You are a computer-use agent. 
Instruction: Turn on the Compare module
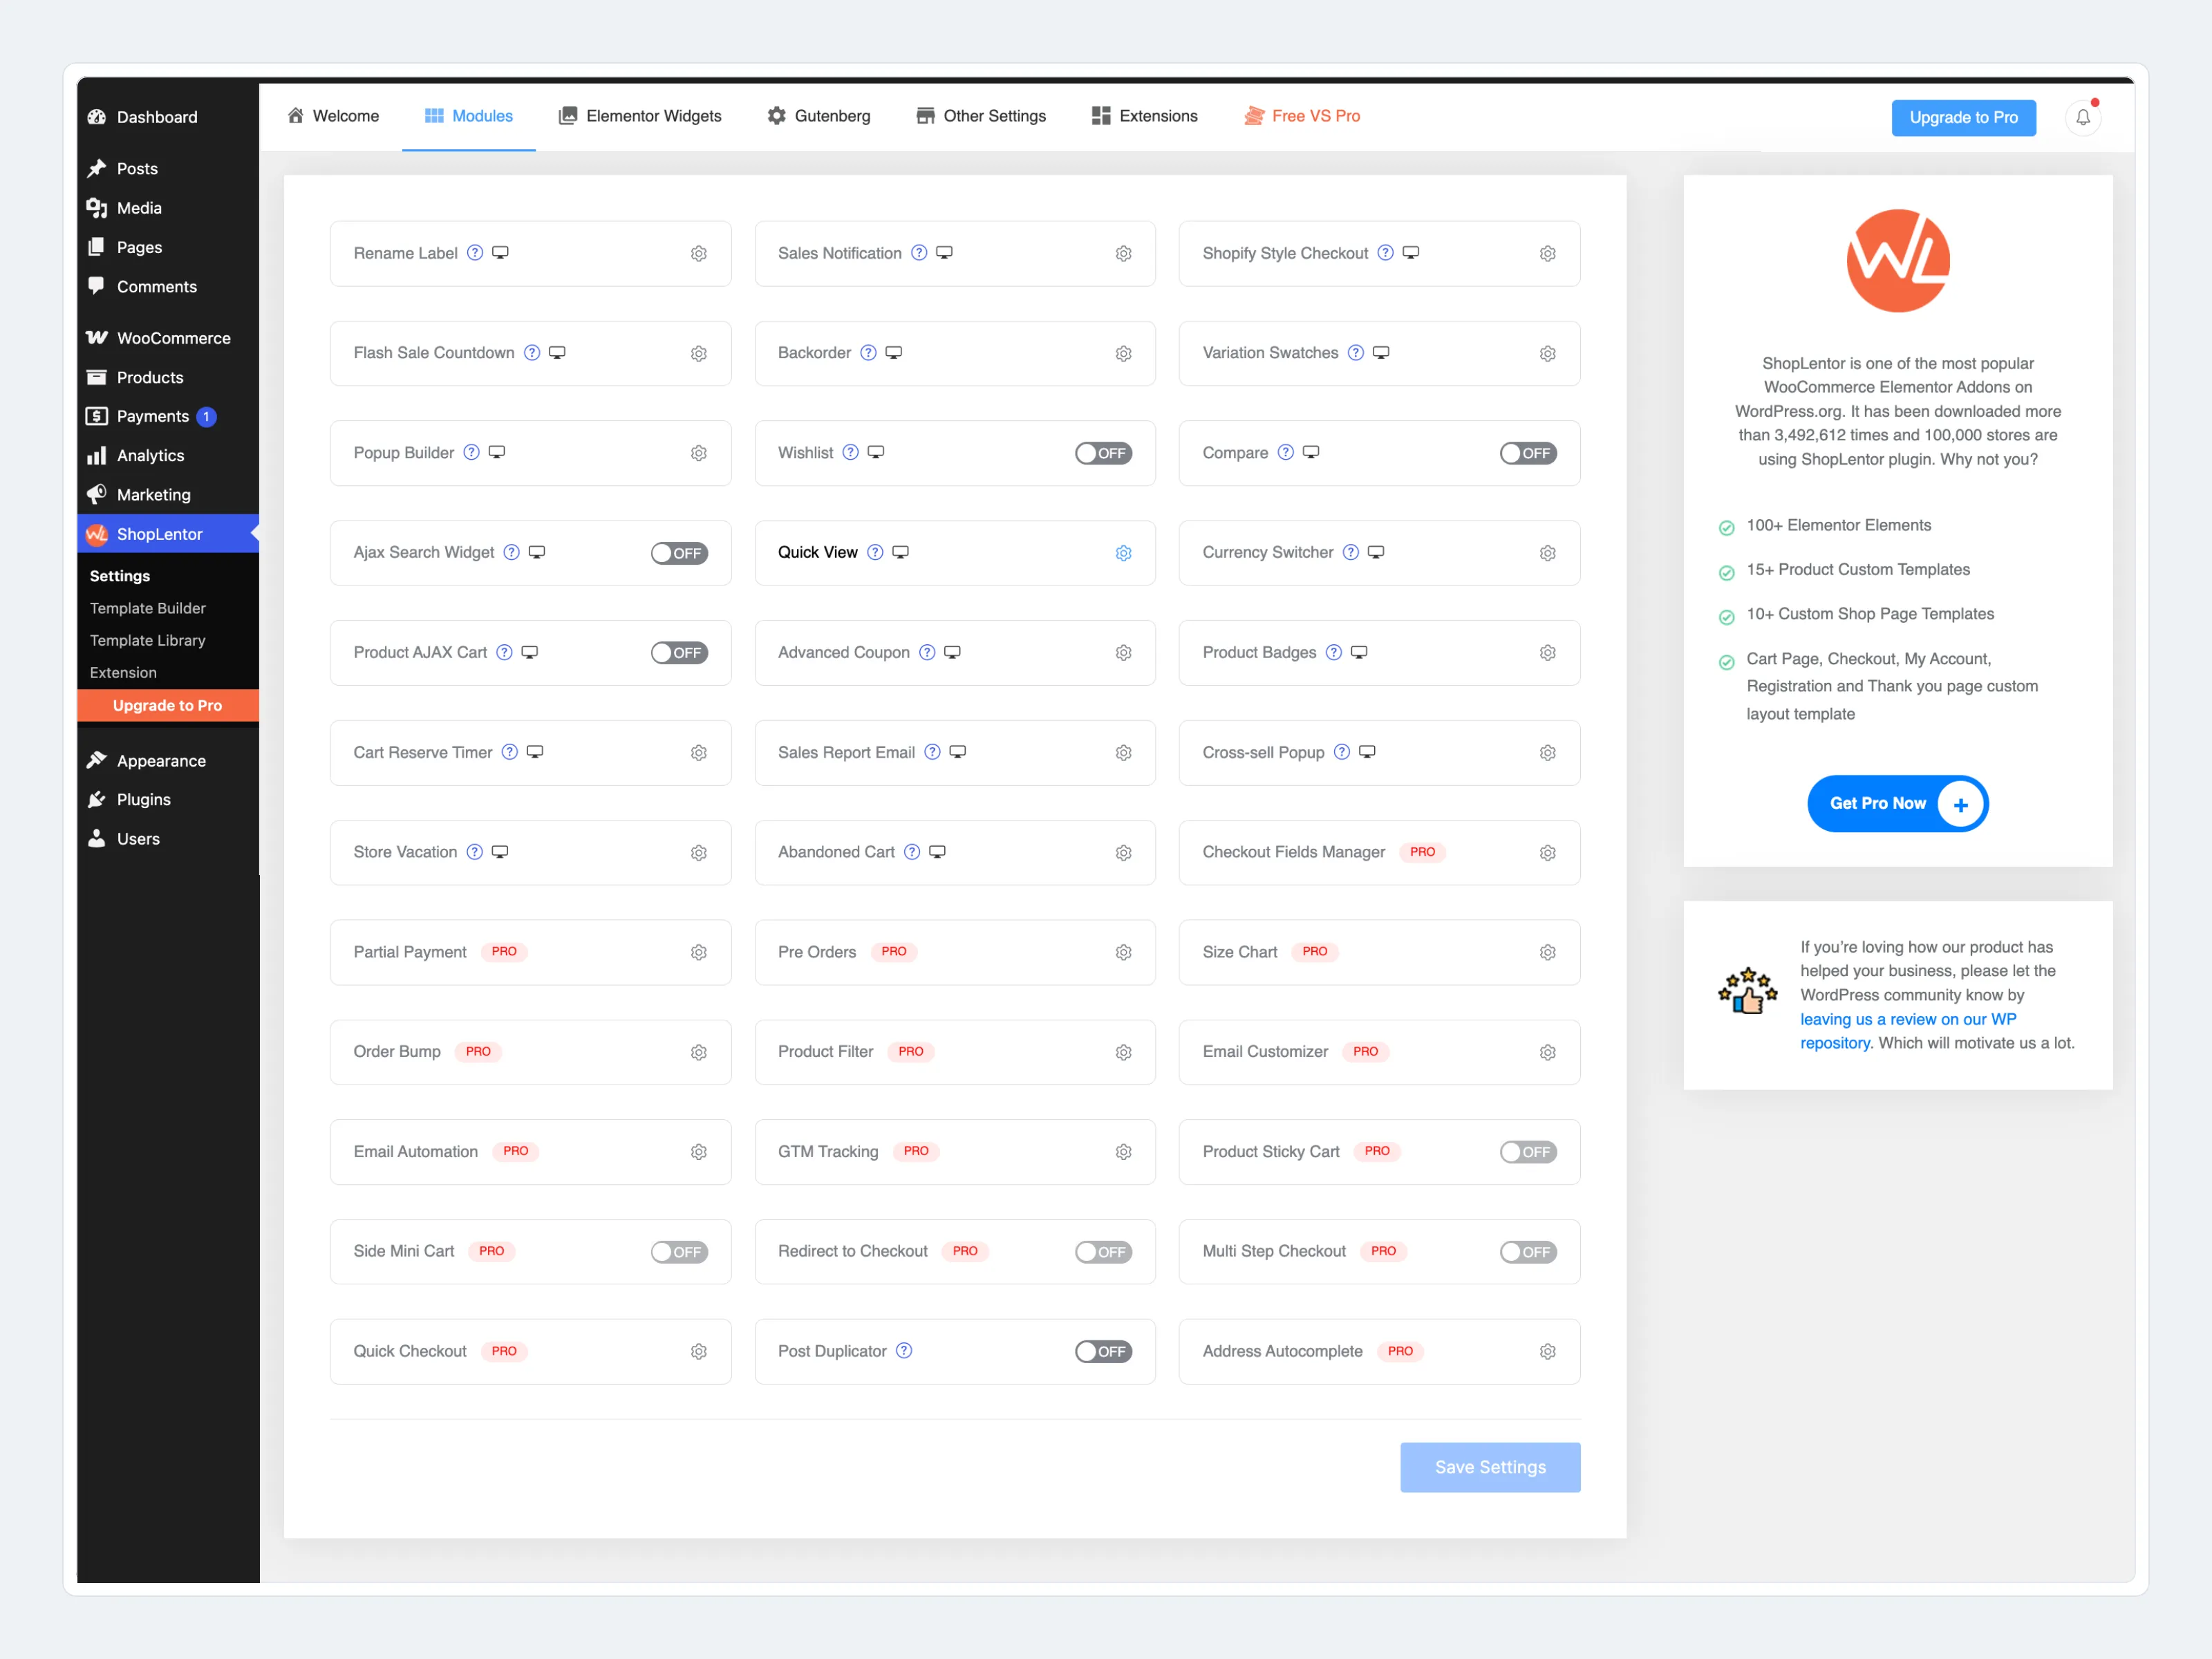pyautogui.click(x=1528, y=453)
